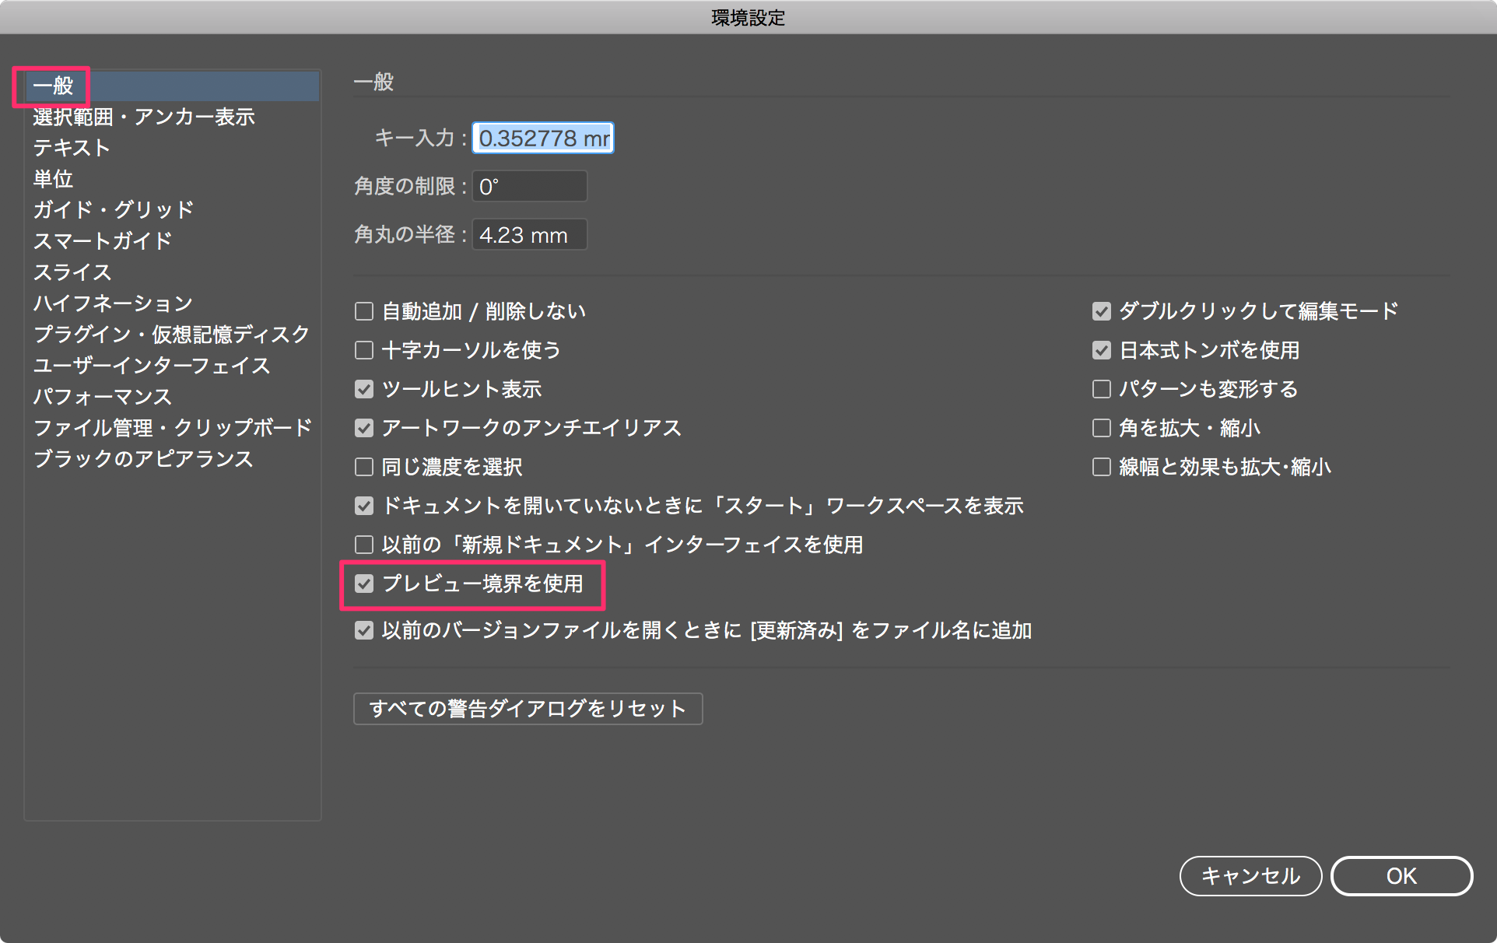Open ガイド・グリッド preferences
The width and height of the screenshot is (1497, 943).
[114, 210]
